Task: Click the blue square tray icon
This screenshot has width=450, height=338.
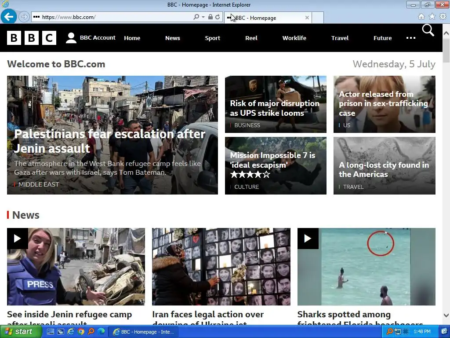Action: tap(406, 332)
